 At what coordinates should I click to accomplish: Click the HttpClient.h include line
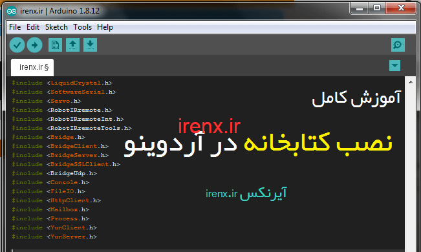coord(56,200)
